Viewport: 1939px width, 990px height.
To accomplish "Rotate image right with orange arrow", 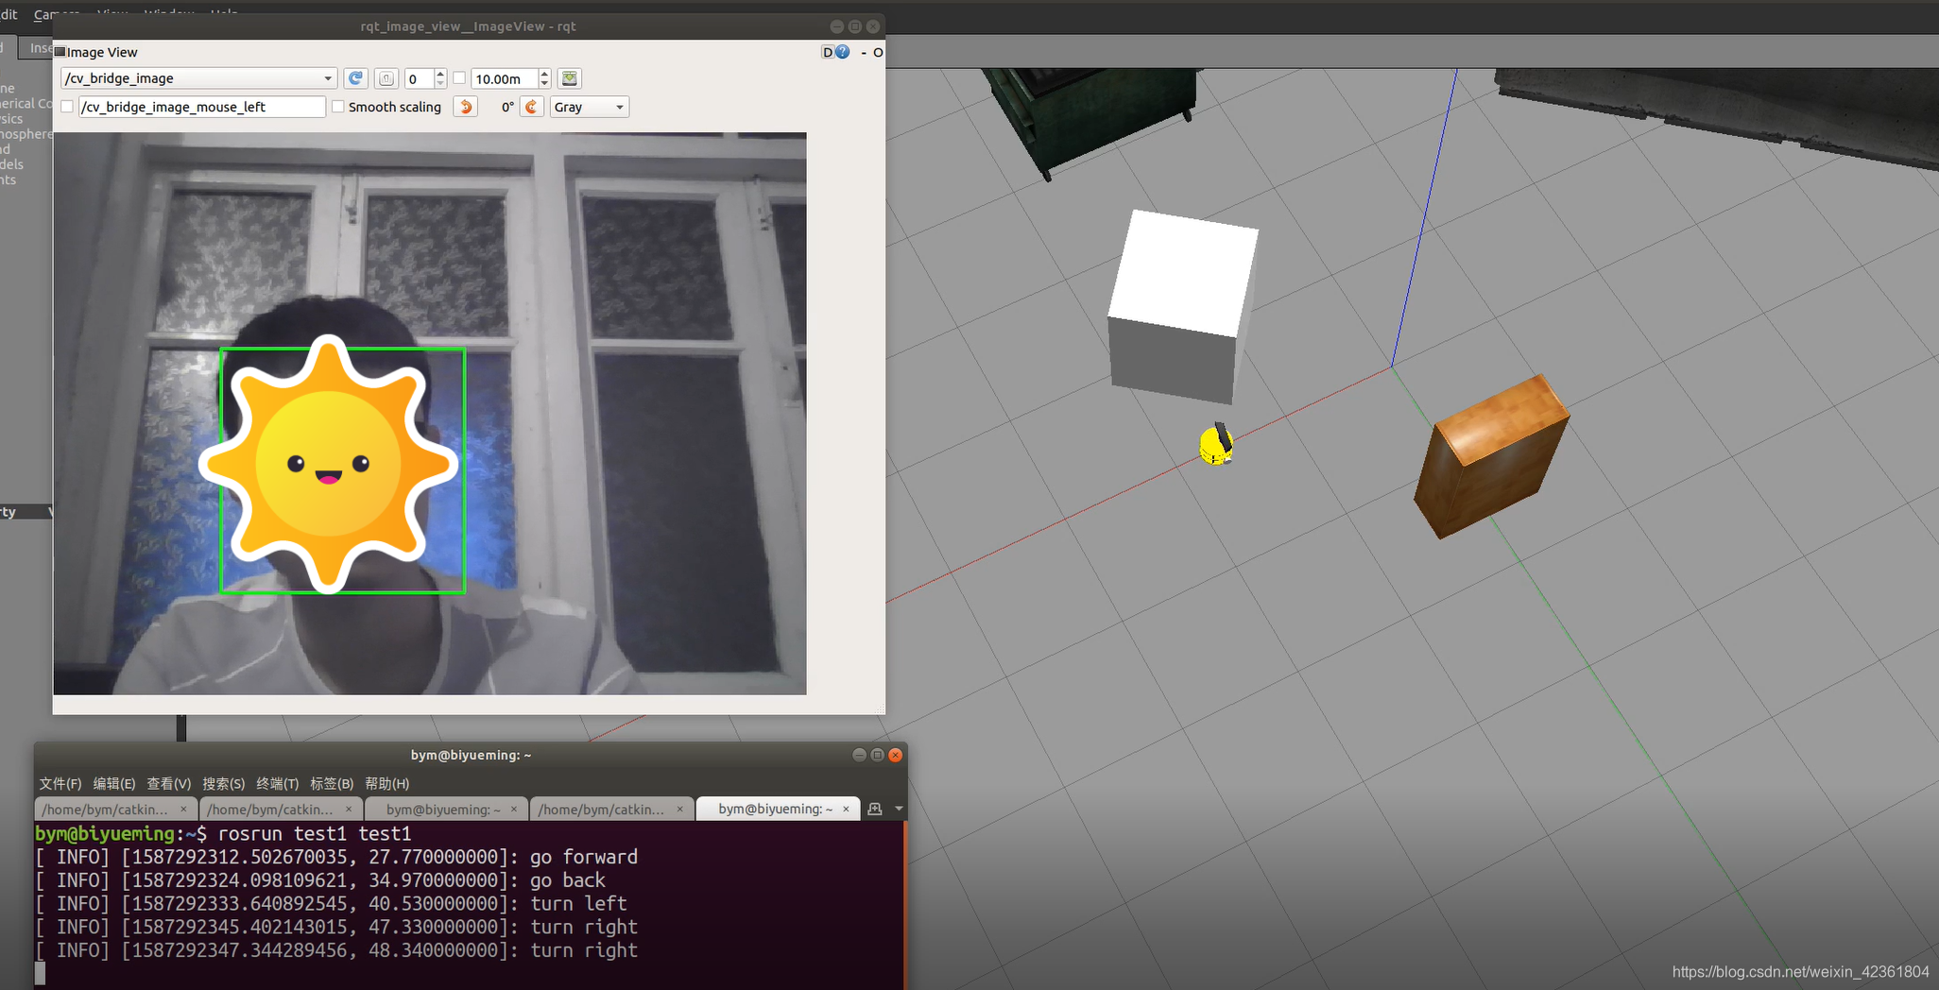I will click(532, 107).
